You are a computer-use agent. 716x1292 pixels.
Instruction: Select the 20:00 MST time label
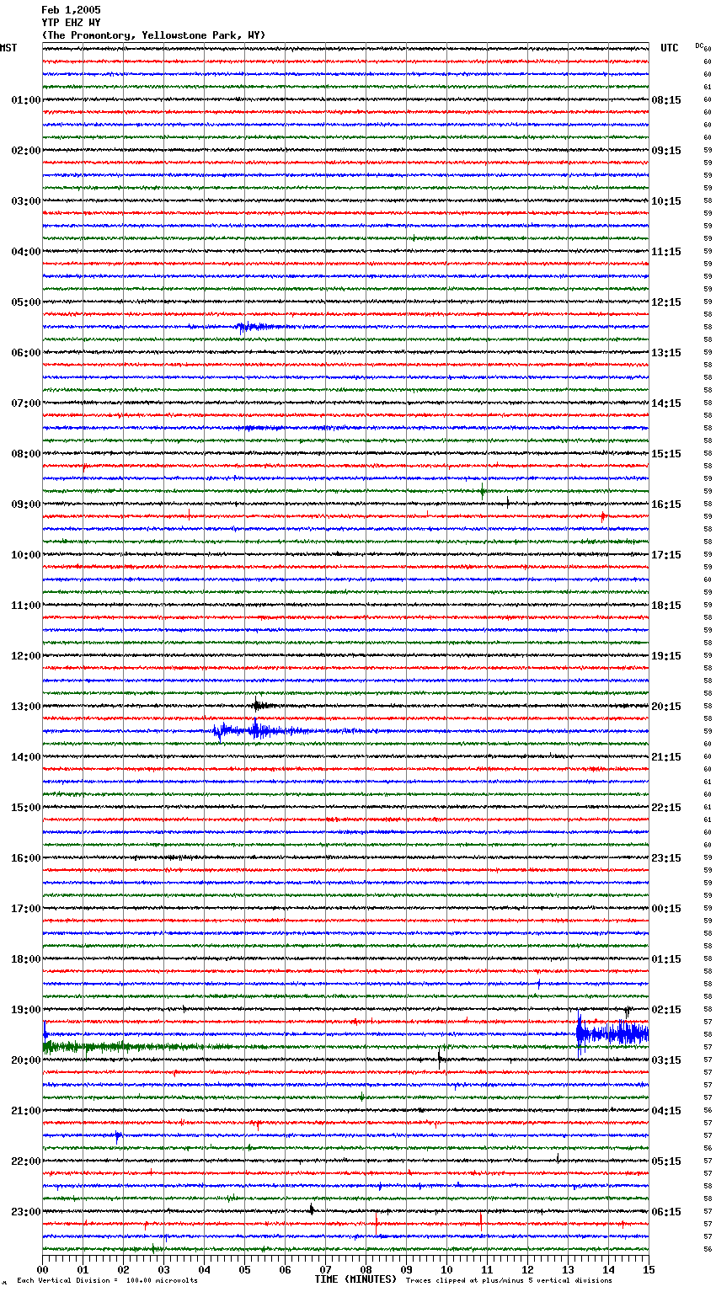[x=26, y=1060]
